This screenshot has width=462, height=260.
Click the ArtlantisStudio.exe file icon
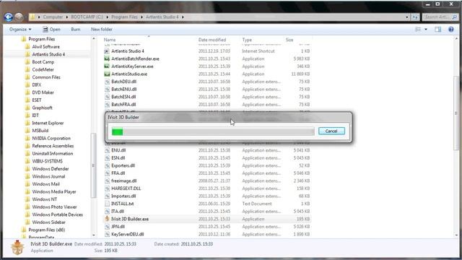[x=107, y=74]
